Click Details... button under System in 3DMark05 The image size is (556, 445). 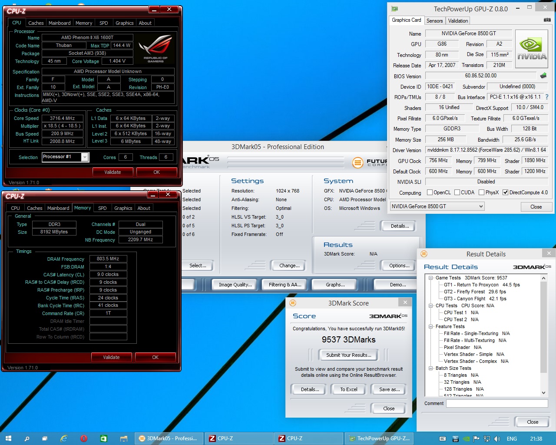pyautogui.click(x=400, y=226)
